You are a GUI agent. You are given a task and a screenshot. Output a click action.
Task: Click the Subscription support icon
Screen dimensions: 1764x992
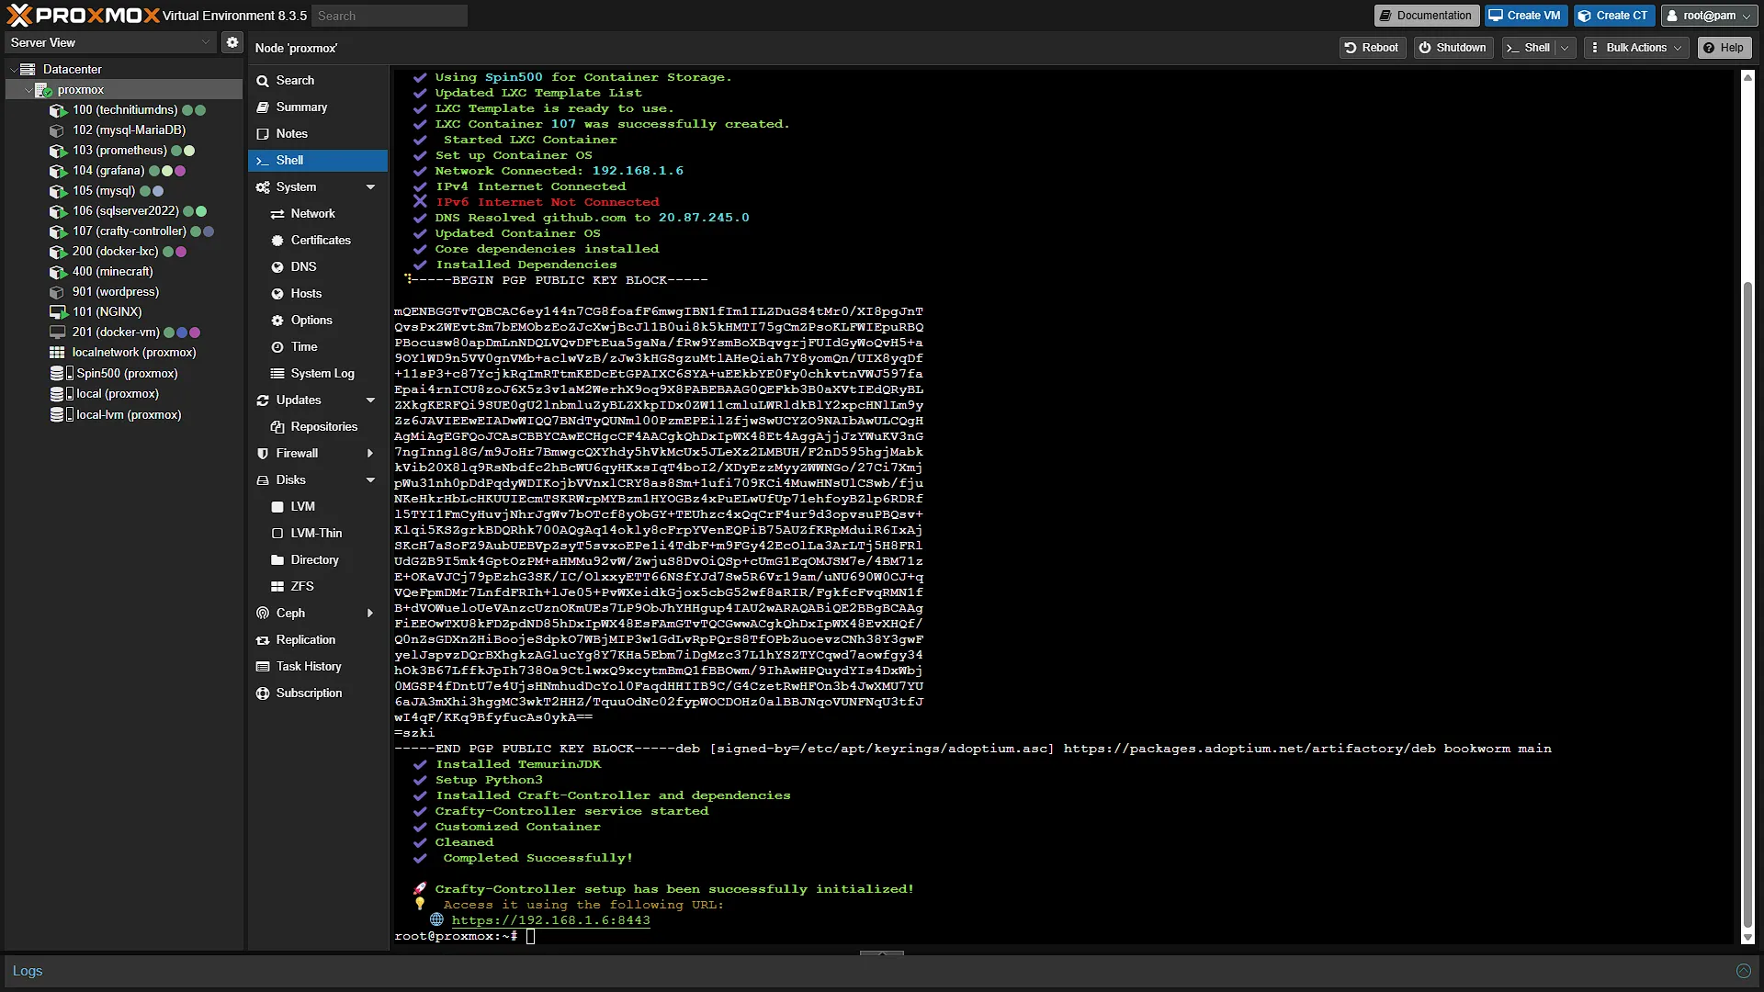(x=263, y=693)
